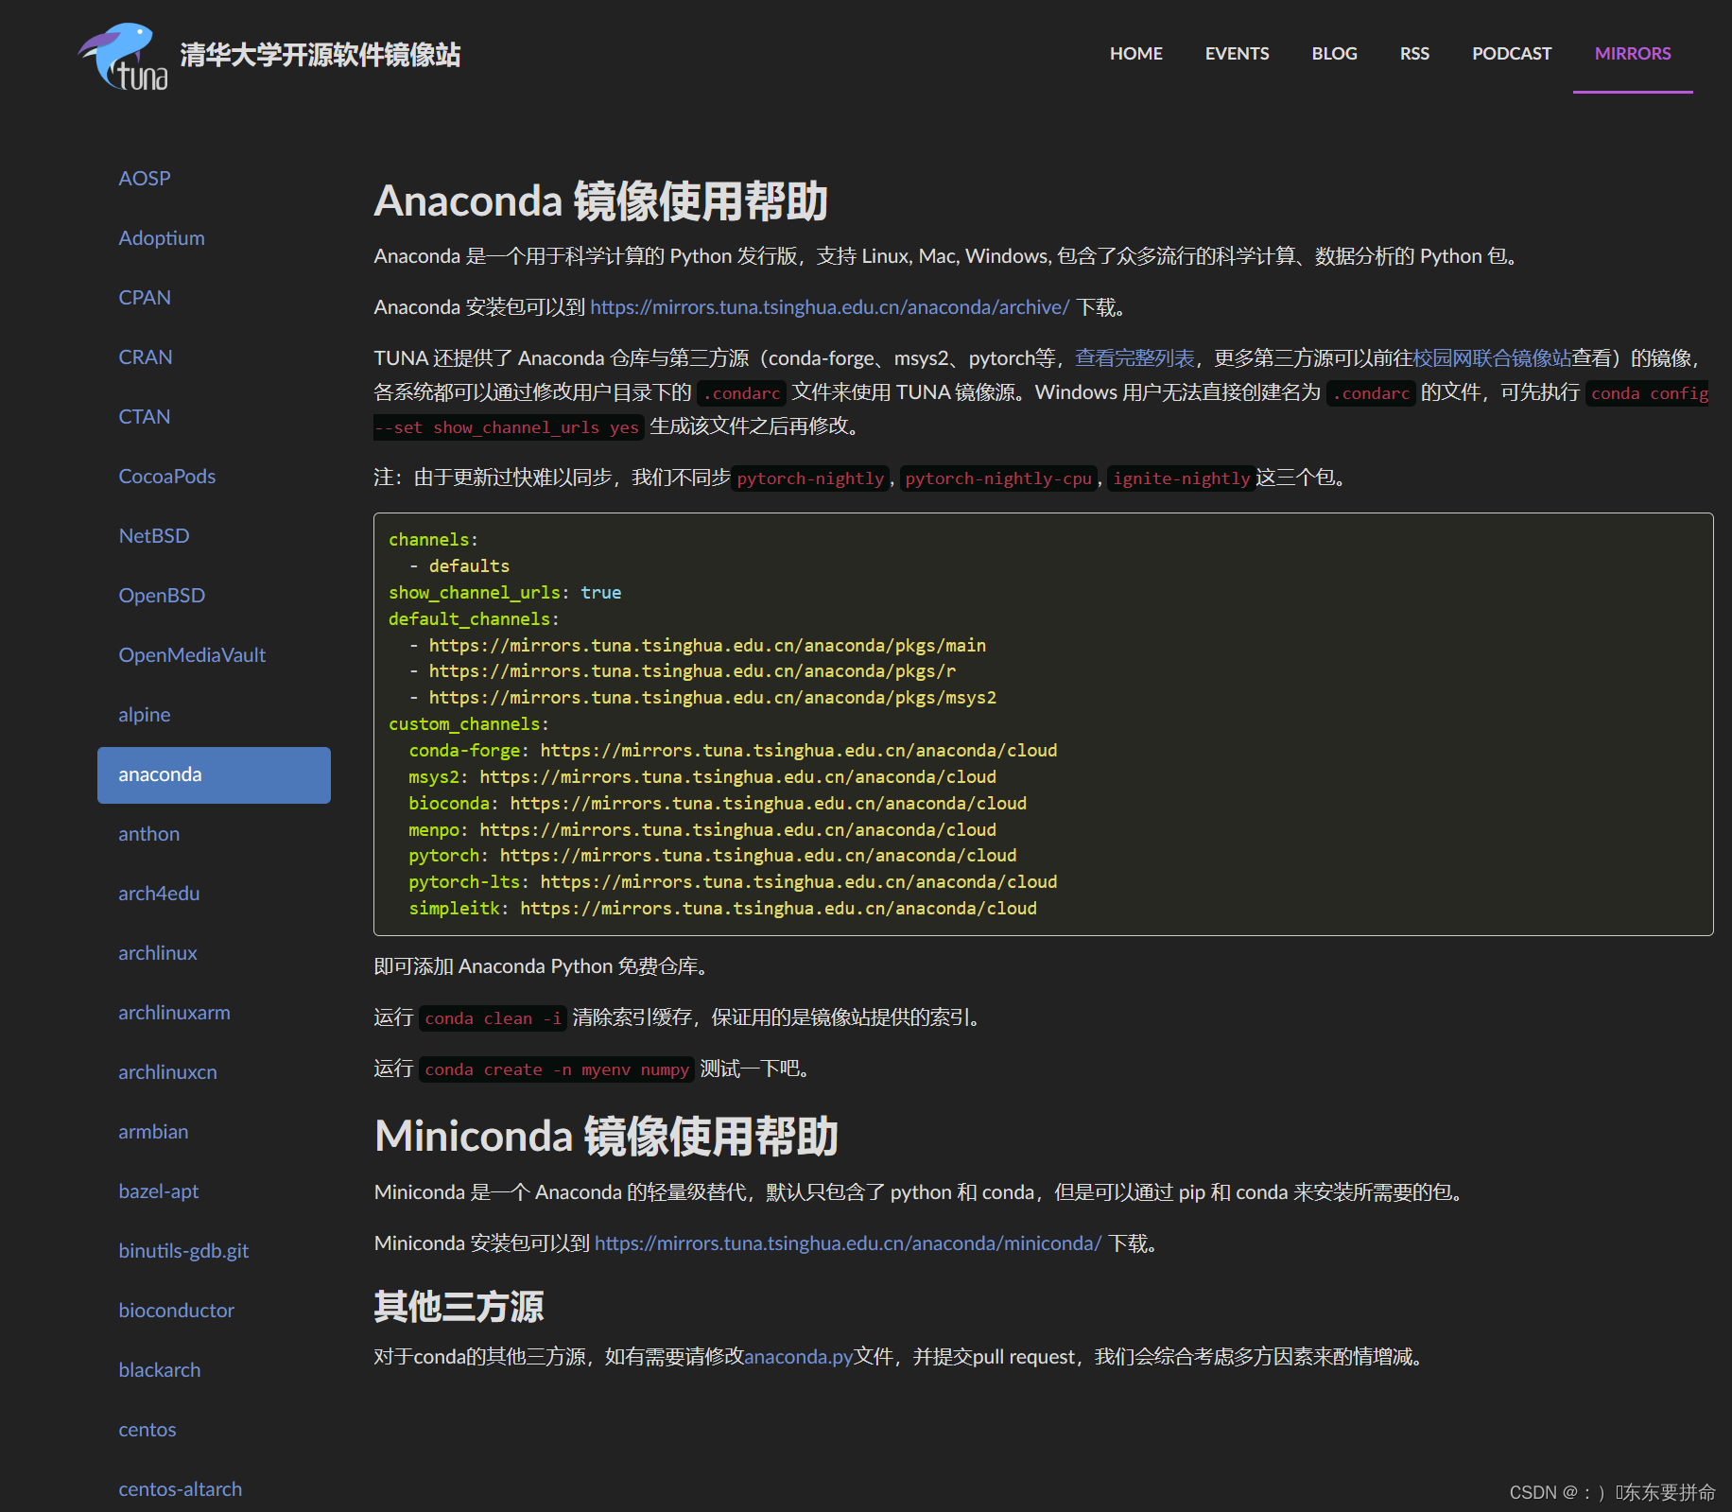Select OpenBSD in the sidebar

click(162, 595)
